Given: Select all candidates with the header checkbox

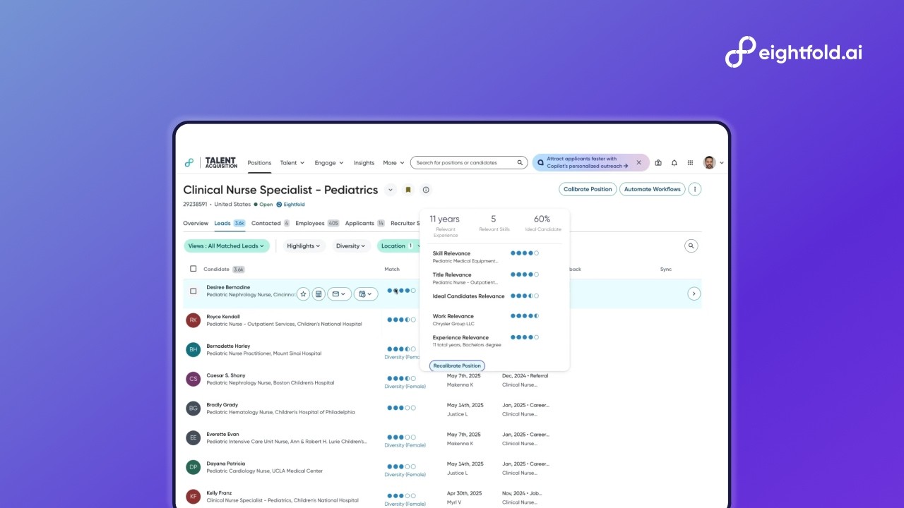Looking at the screenshot, I should point(194,269).
